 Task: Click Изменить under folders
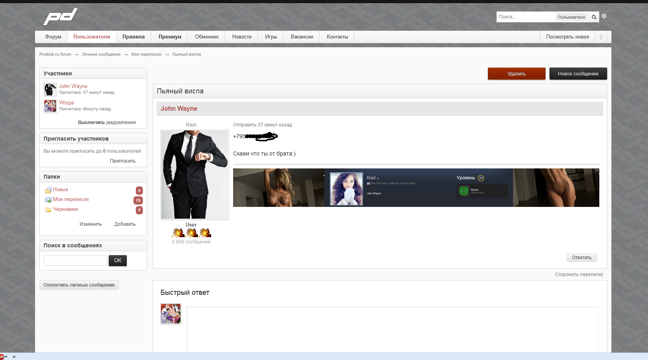[x=91, y=224]
